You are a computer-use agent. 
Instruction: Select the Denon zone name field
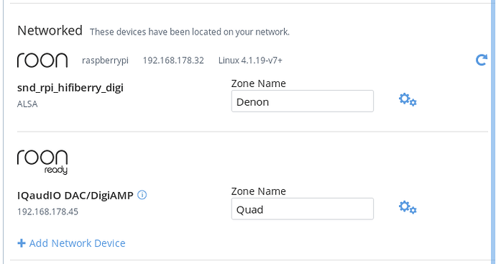point(303,101)
